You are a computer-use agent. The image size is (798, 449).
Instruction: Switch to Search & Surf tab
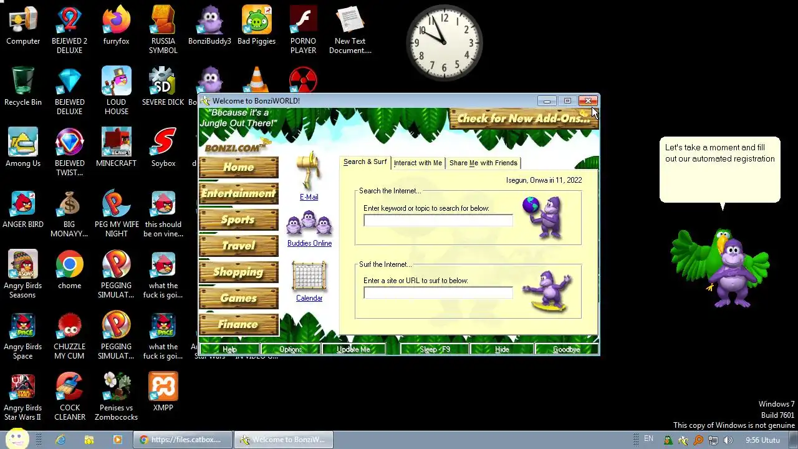pyautogui.click(x=365, y=162)
